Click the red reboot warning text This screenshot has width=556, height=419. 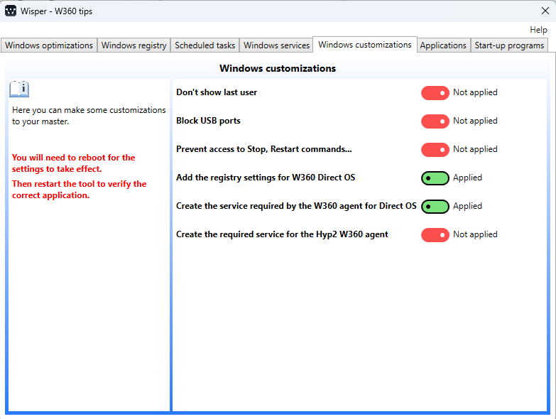[x=73, y=163]
